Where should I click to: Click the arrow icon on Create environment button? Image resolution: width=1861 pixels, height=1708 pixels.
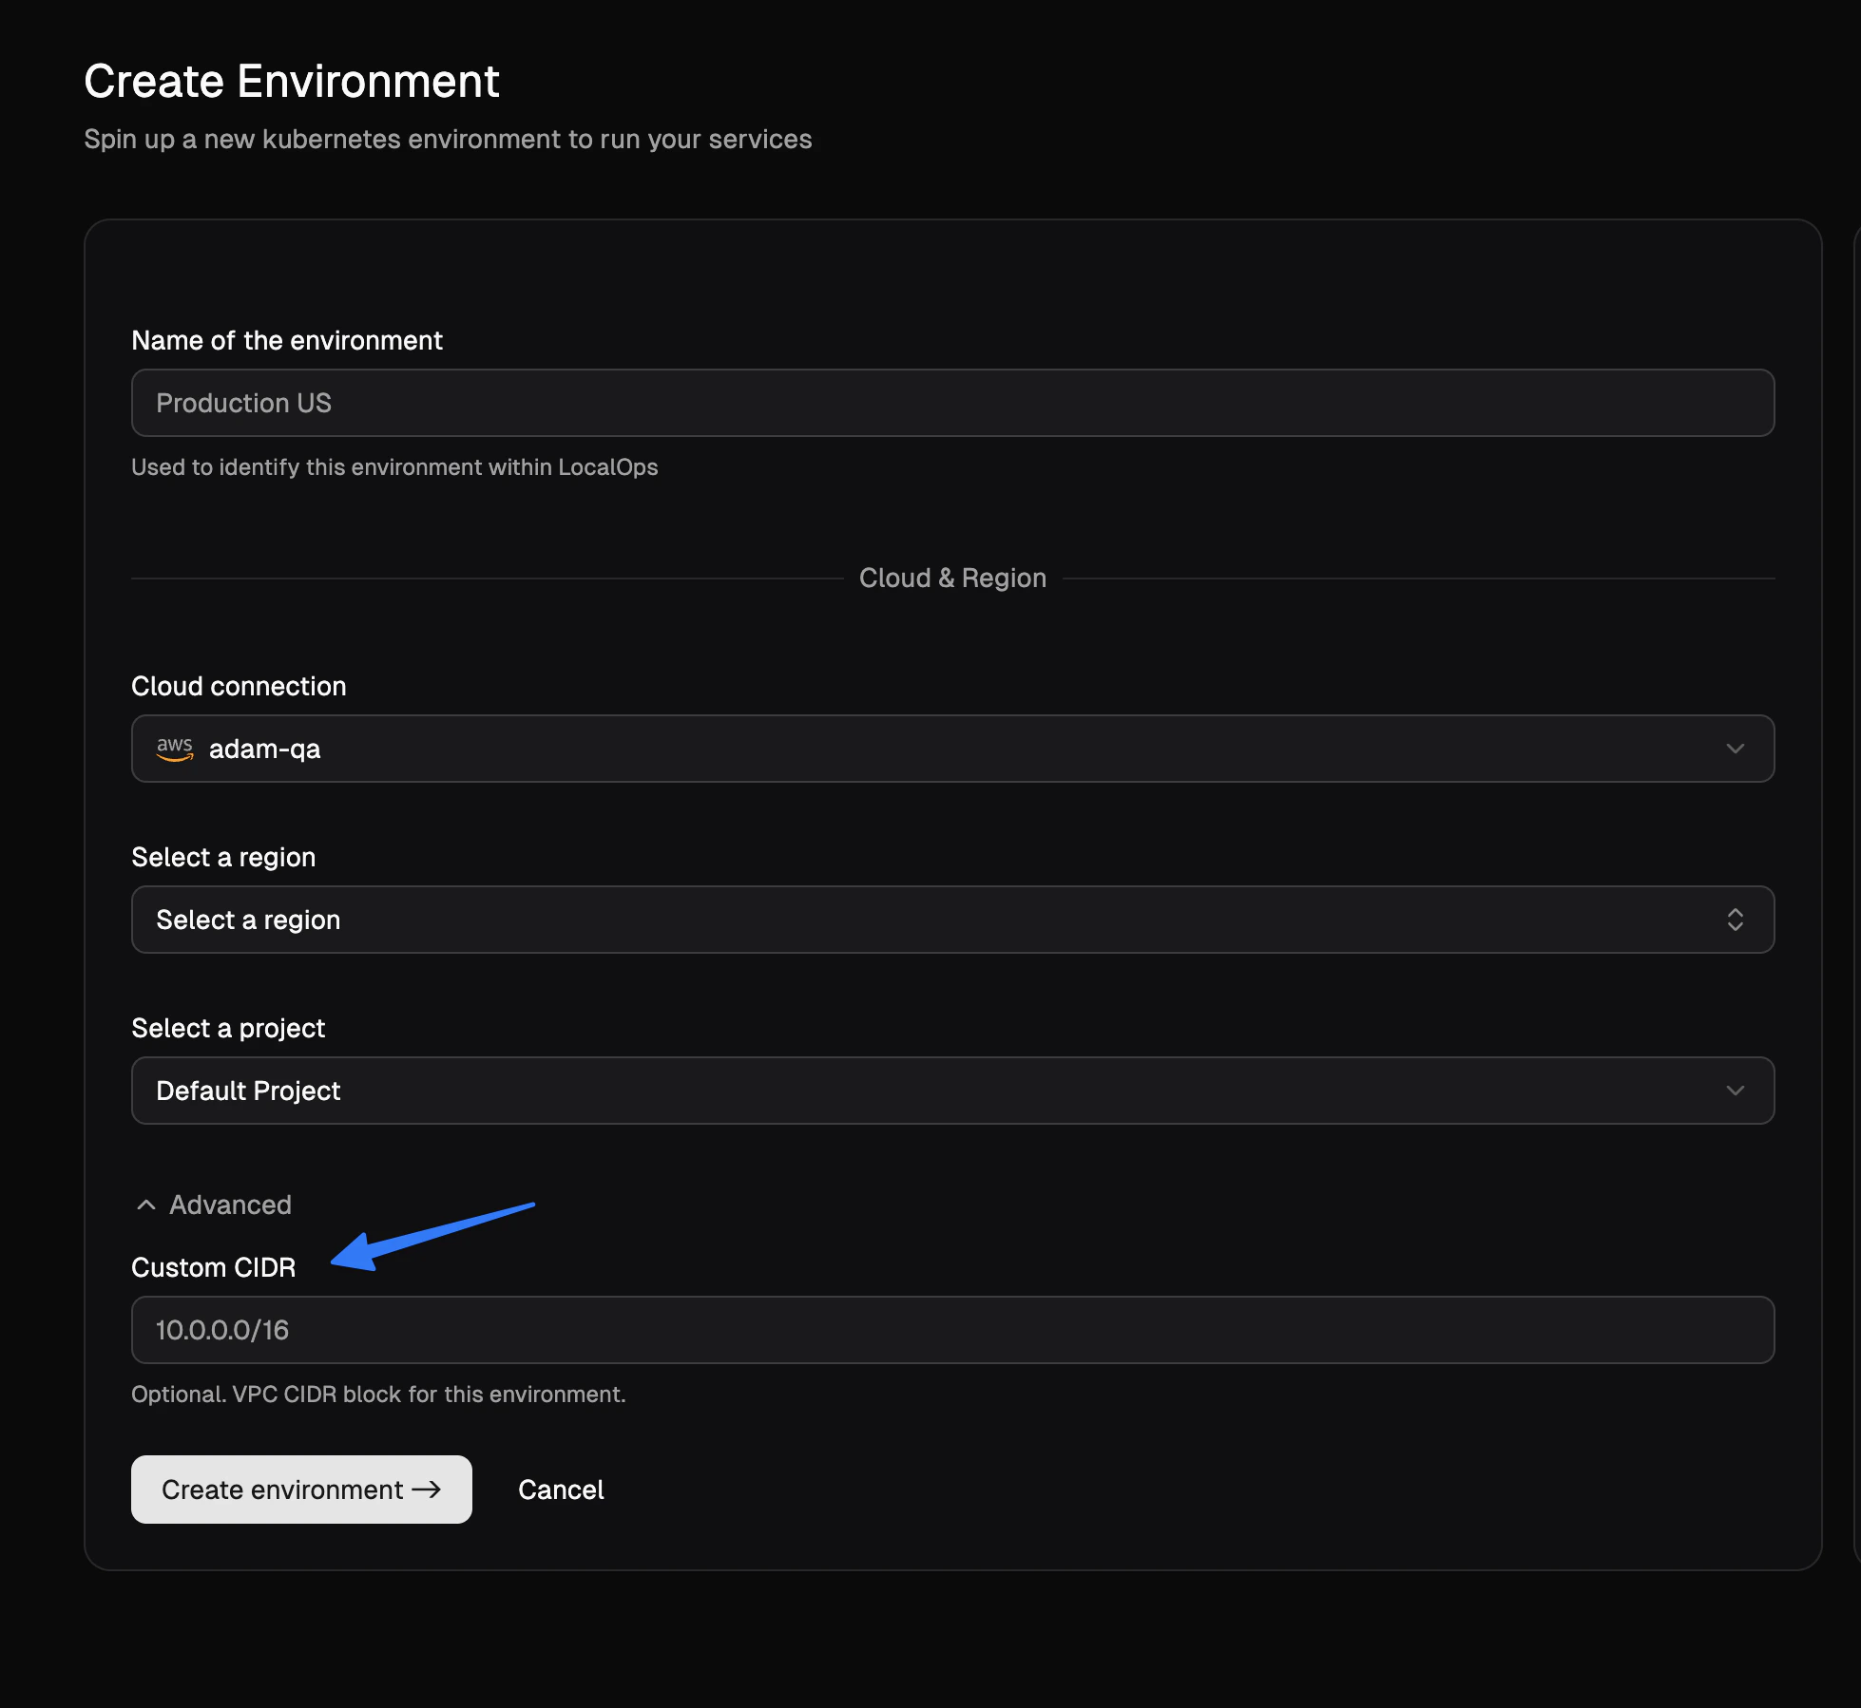tap(427, 1490)
